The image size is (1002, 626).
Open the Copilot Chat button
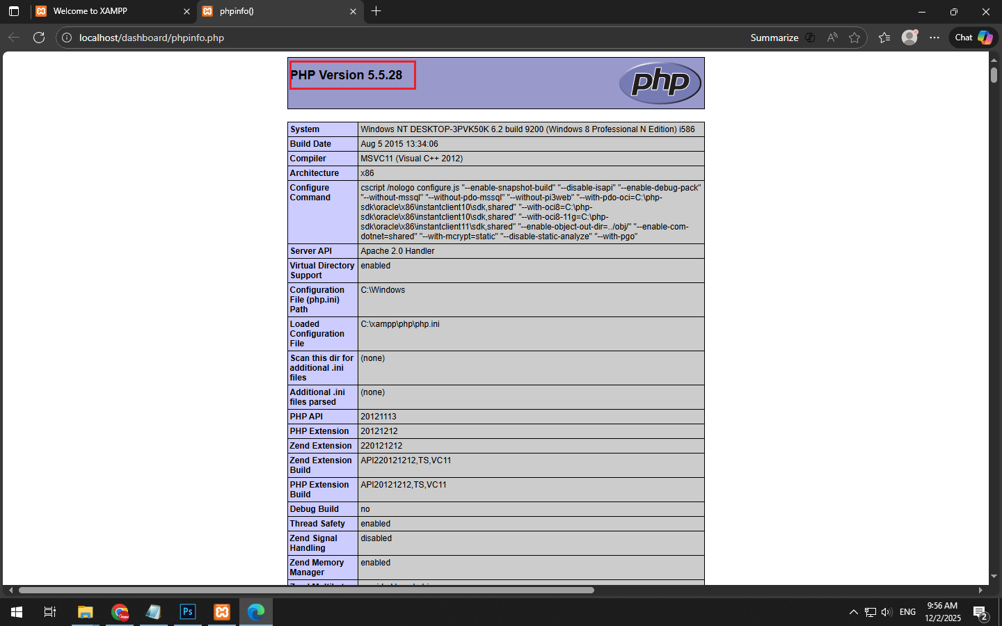pos(973,38)
